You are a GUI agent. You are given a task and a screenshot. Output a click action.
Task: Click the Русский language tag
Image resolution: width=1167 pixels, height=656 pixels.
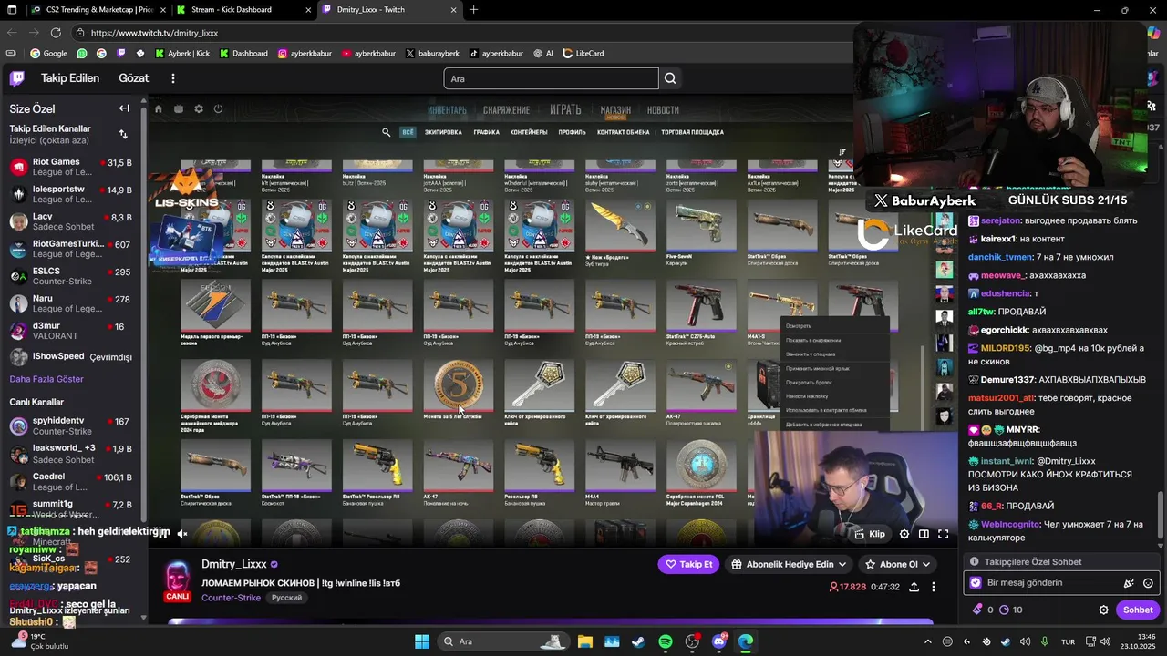coord(286,598)
